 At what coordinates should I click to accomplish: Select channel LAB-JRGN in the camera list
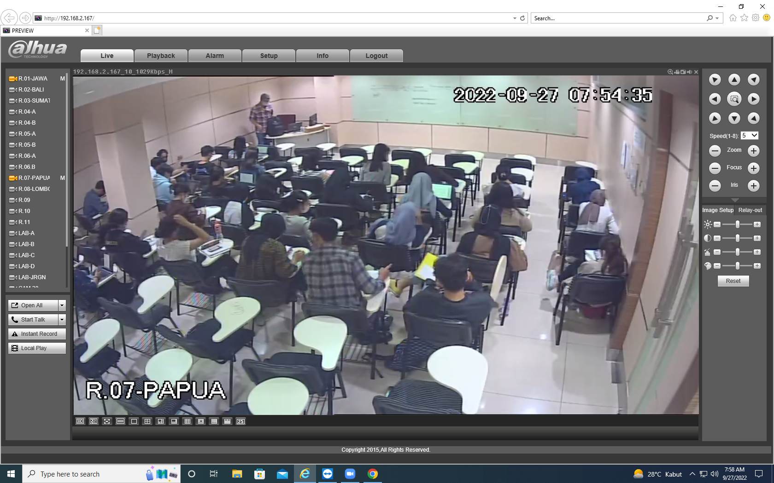[x=32, y=277]
